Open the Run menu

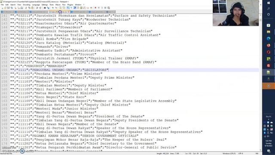pos(64,5)
